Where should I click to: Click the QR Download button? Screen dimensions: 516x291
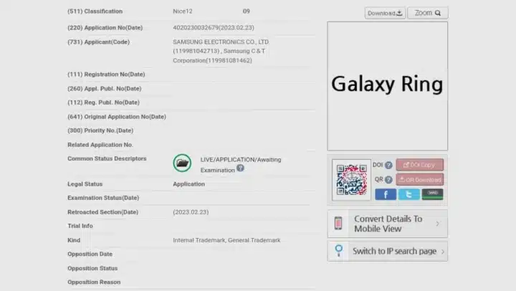point(419,179)
